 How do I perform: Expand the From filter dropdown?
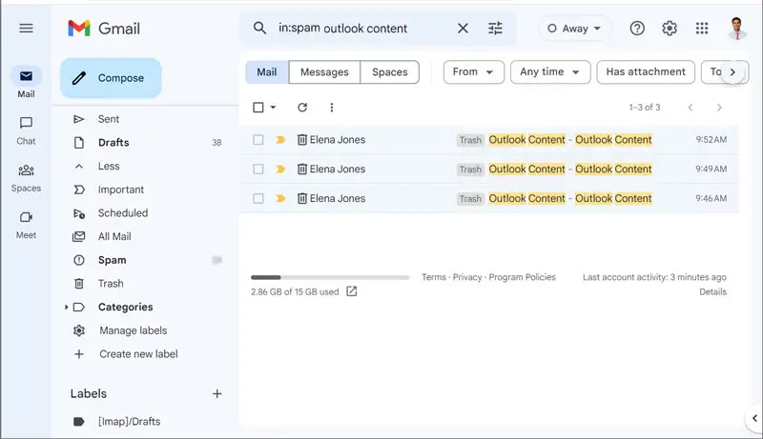[x=474, y=72]
